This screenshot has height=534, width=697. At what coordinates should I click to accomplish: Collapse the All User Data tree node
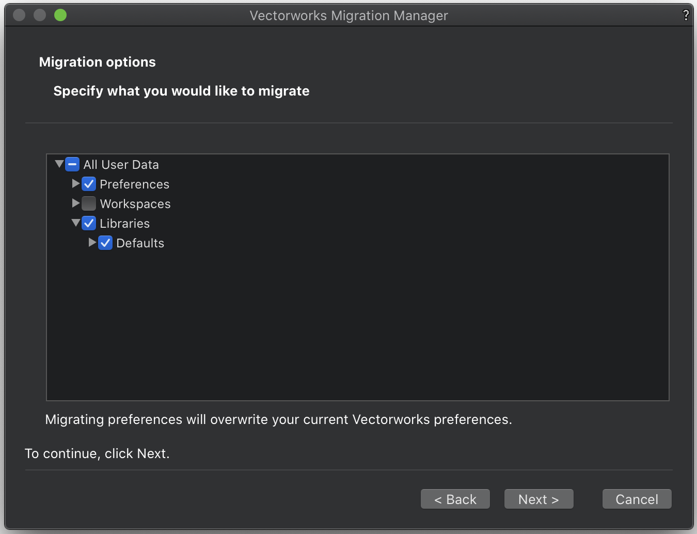[x=59, y=163]
